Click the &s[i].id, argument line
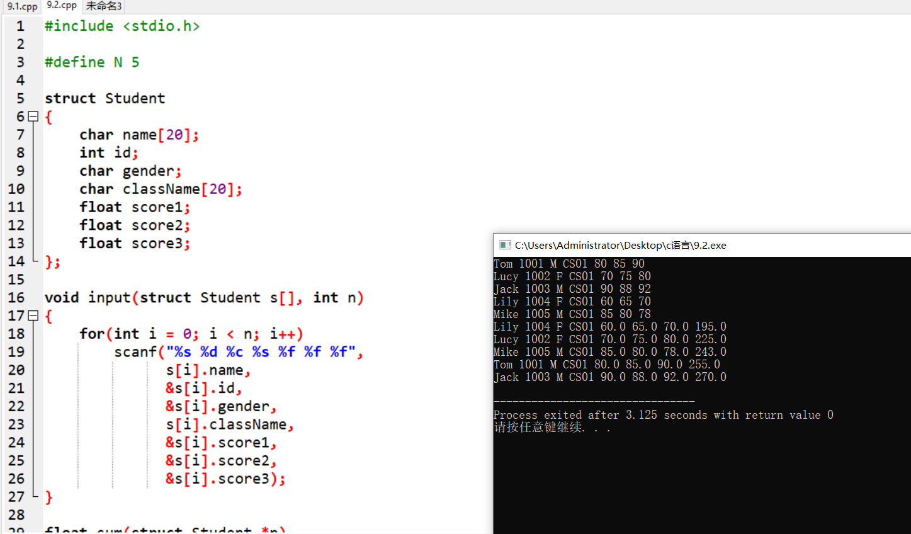This screenshot has height=534, width=911. 204,388
